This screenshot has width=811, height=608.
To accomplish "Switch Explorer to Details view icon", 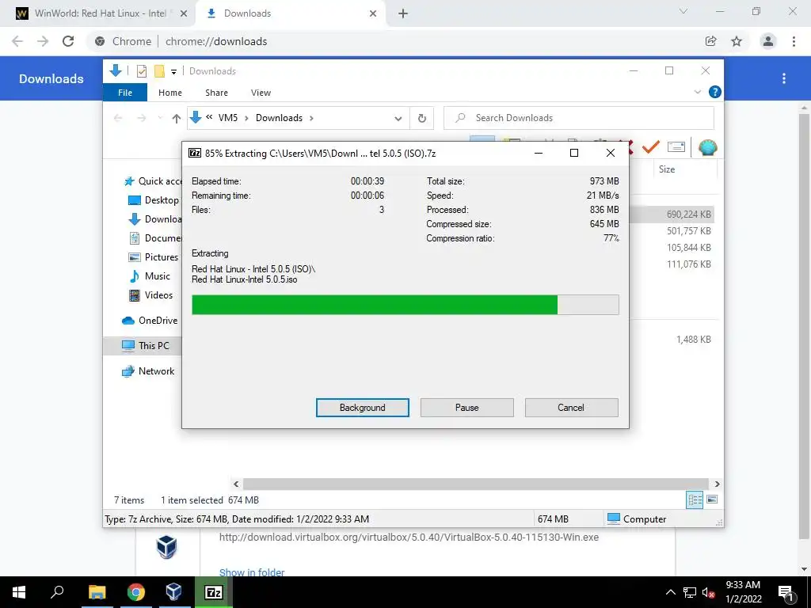I will point(695,500).
